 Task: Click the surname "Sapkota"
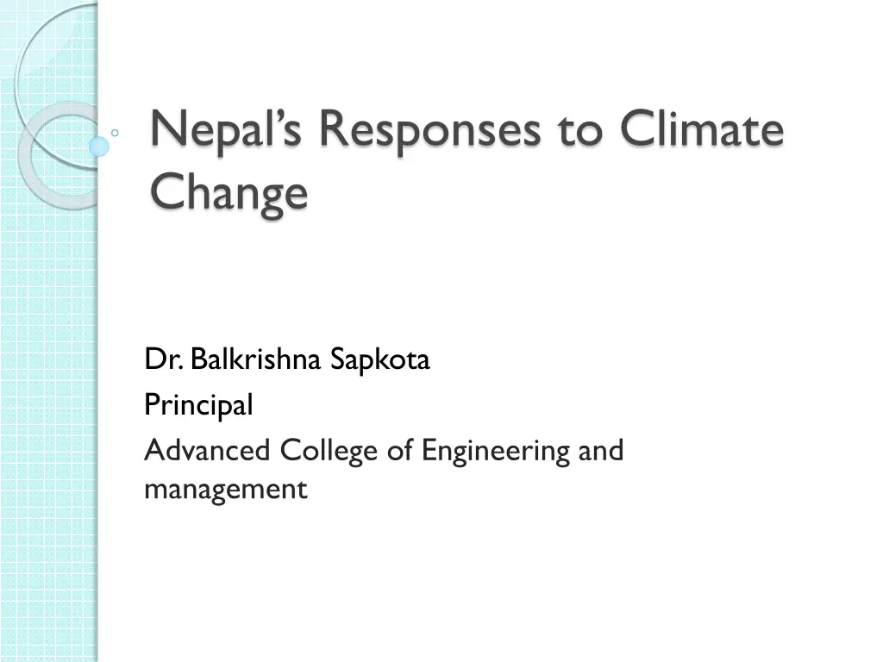pos(380,359)
